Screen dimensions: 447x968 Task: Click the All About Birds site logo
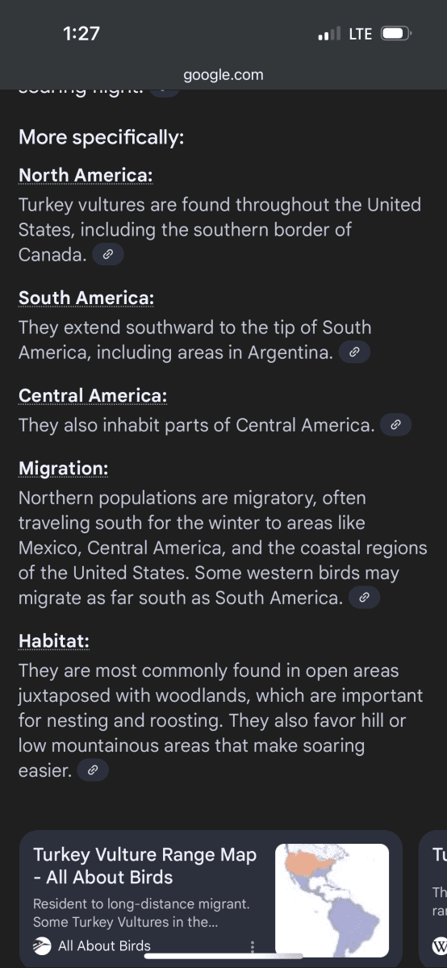click(x=42, y=946)
